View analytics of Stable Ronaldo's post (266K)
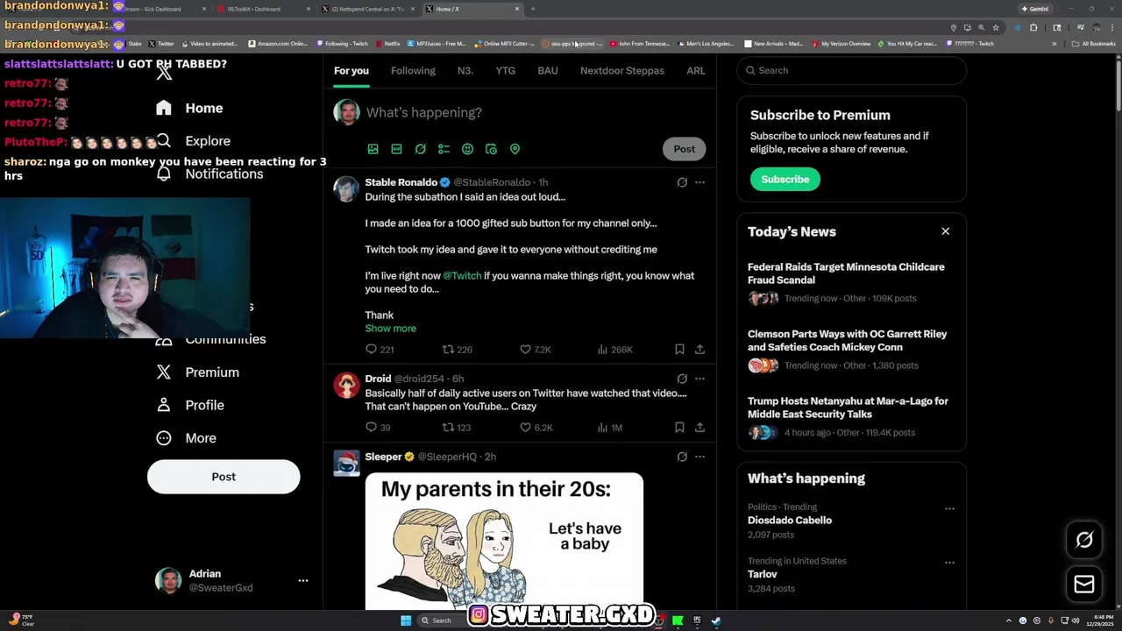This screenshot has height=631, width=1122. tap(614, 350)
